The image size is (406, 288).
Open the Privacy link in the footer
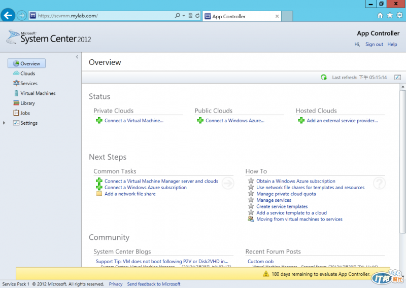[x=116, y=284]
